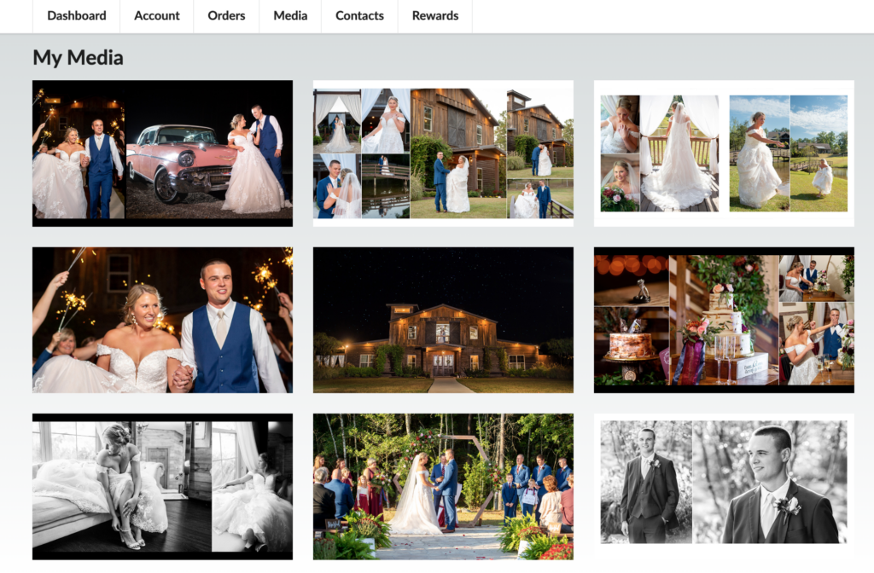
Task: View the bride on green lawn collage
Action: click(724, 153)
